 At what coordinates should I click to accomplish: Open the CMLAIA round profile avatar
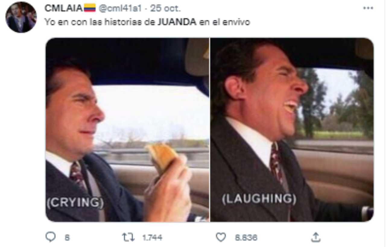point(21,17)
